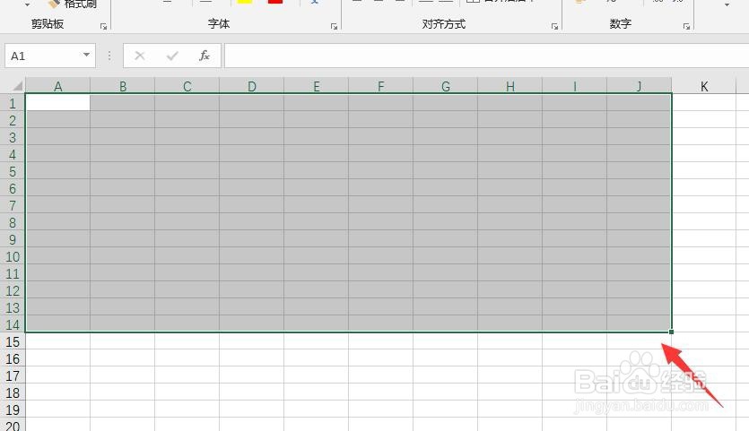This screenshot has height=431, width=749.
Task: Select row 13 header
Action: coord(13,308)
